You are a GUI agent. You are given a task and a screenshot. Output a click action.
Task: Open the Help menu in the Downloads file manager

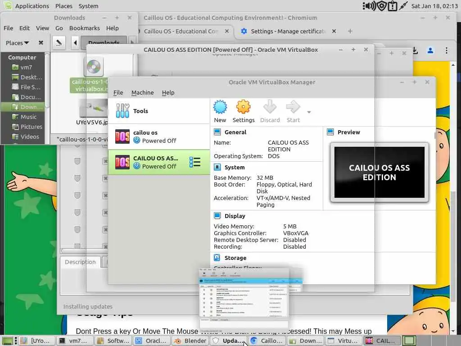[x=112, y=28]
